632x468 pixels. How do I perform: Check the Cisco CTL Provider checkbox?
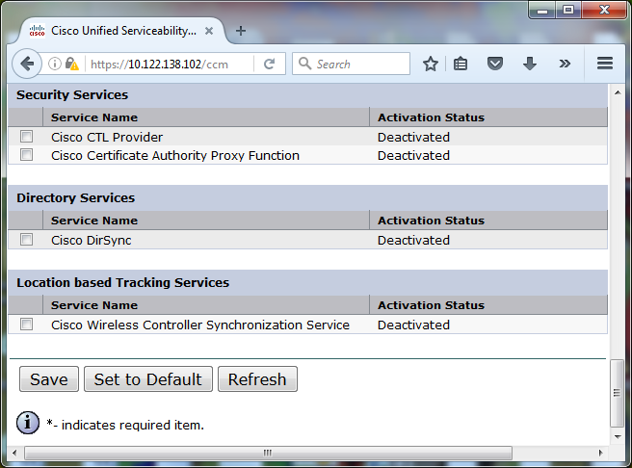coord(27,137)
